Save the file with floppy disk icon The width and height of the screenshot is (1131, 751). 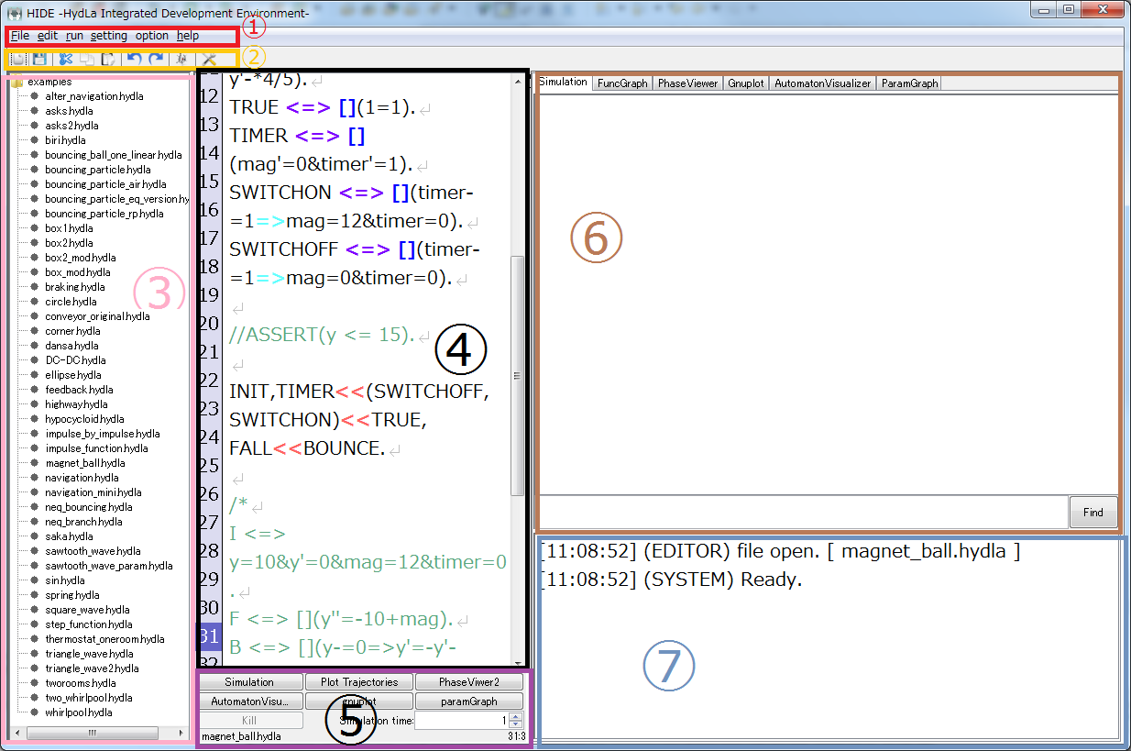[40, 59]
